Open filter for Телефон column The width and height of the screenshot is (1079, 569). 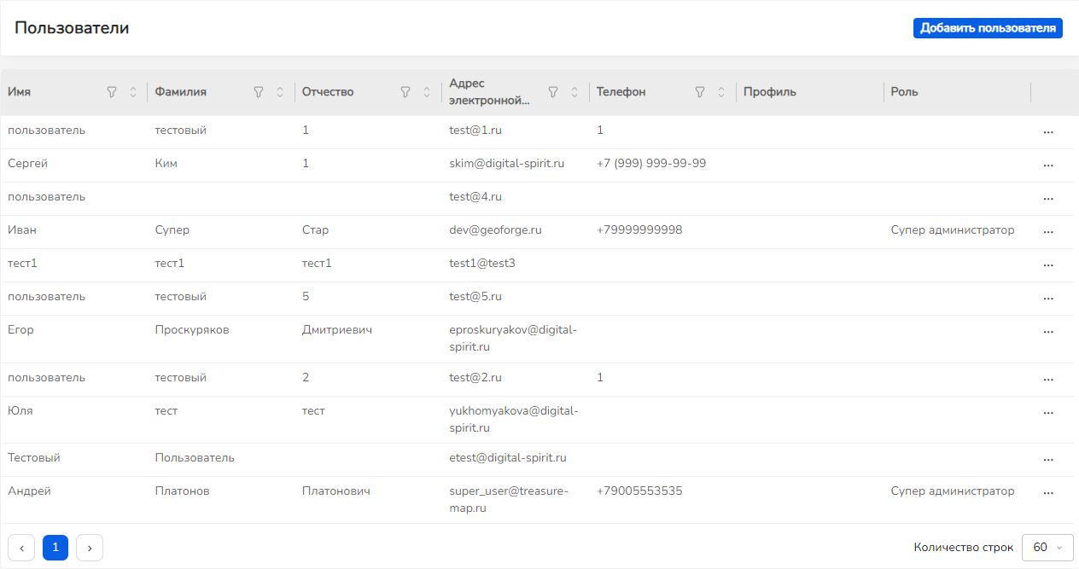point(700,92)
